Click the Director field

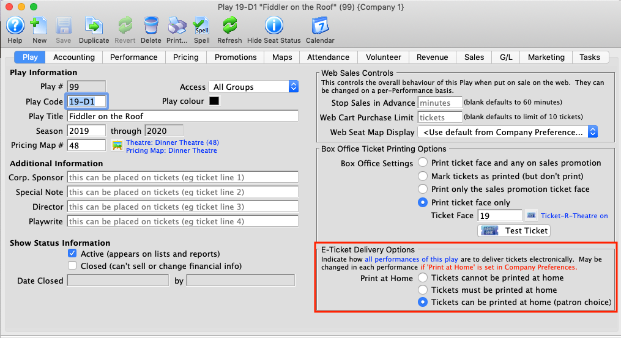coord(183,207)
